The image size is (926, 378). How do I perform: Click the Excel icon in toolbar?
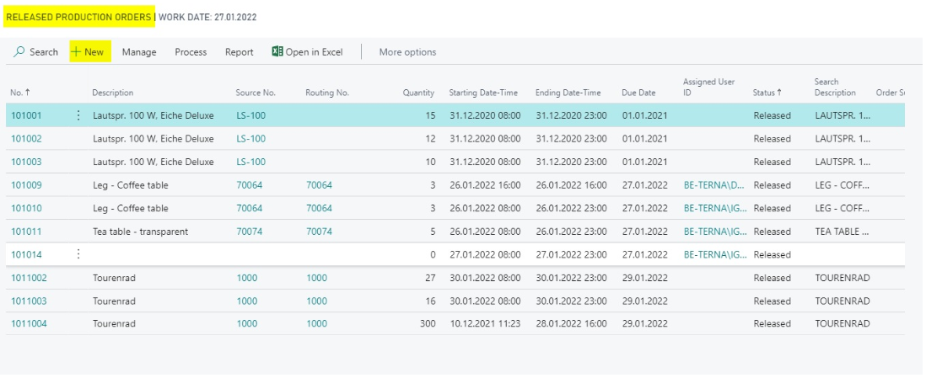pos(277,51)
